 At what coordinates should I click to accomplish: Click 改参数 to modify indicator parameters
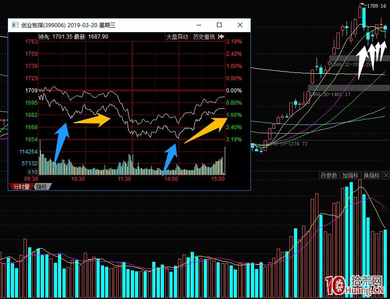(329, 175)
